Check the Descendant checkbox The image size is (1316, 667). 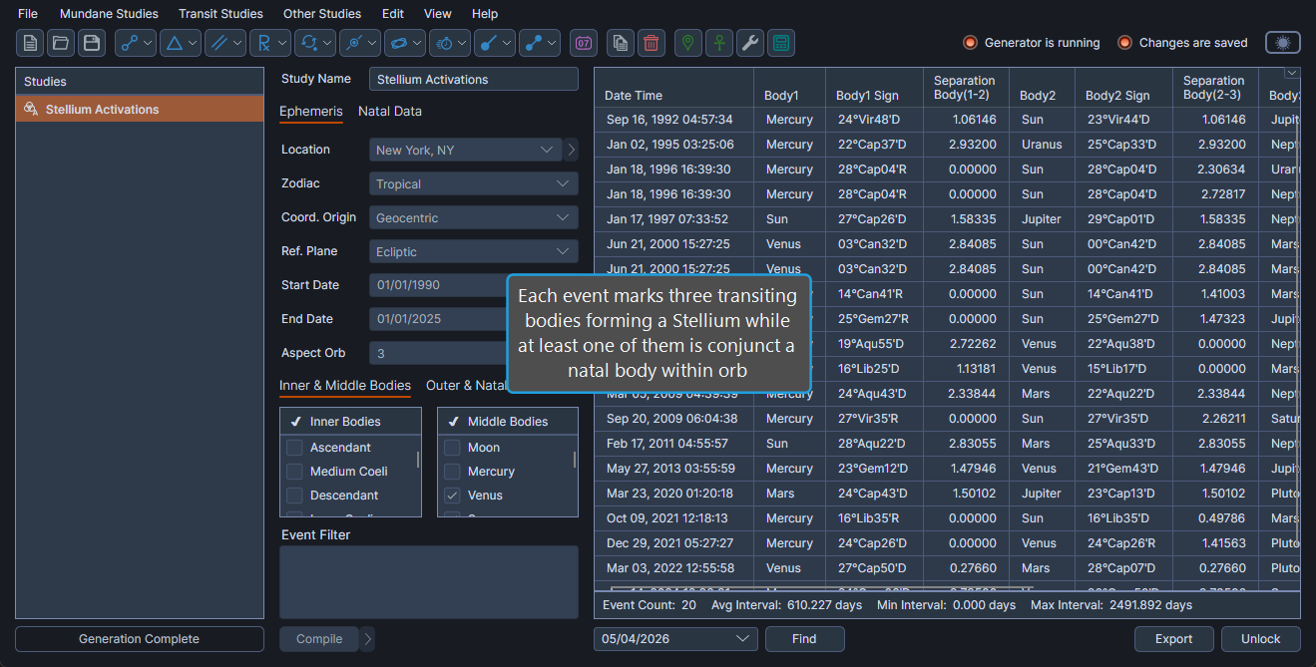coord(294,496)
